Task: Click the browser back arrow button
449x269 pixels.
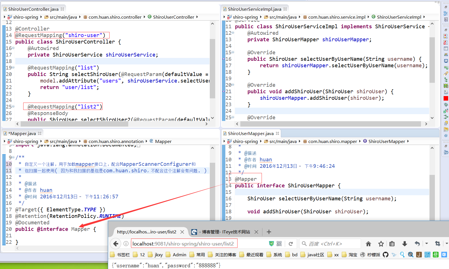Action: pos(116,244)
